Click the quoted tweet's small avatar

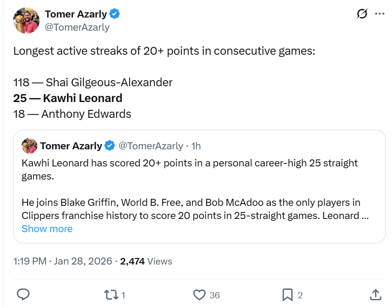coord(29,146)
